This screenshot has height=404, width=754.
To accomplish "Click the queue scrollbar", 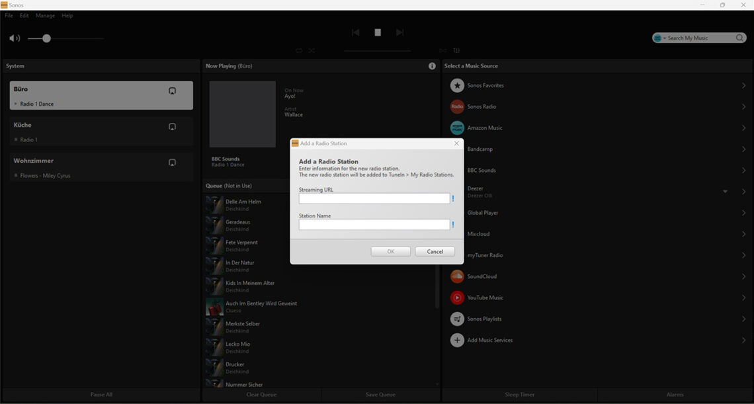I will tap(437, 286).
